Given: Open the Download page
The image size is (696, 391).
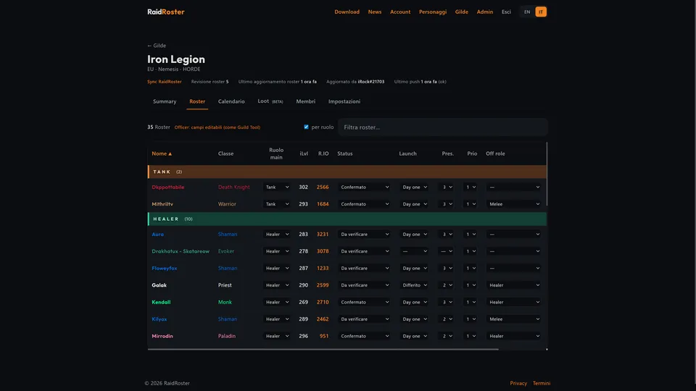Looking at the screenshot, I should (x=347, y=12).
